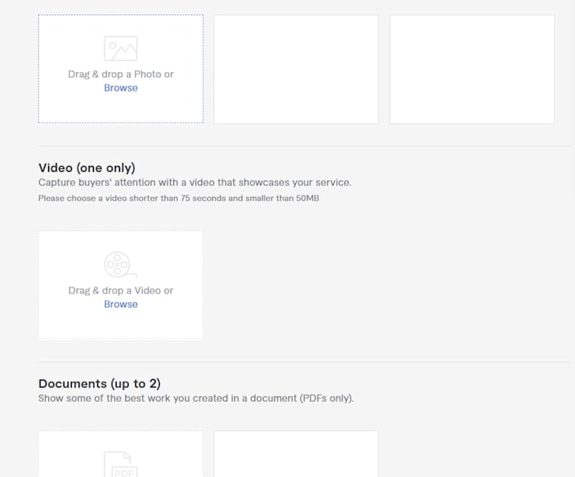Viewport: 575px width, 477px height.
Task: Click 'Capture buyers' attention' description text
Action: click(194, 183)
